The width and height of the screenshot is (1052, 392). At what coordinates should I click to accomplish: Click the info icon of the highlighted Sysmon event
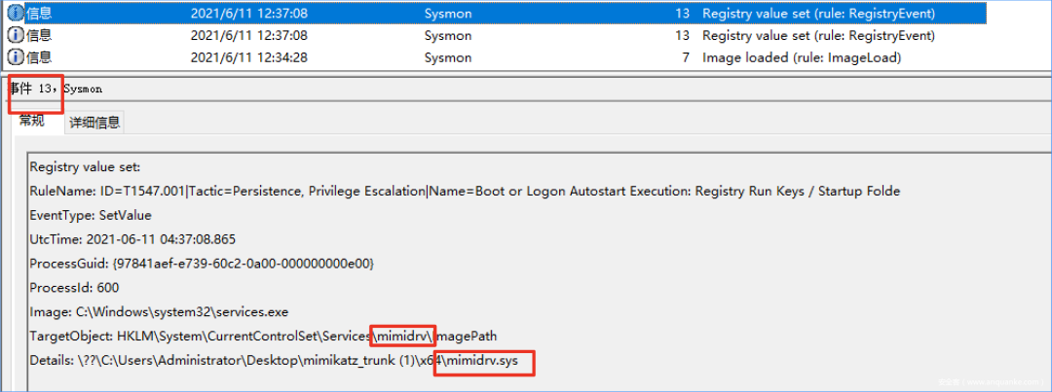pos(15,14)
